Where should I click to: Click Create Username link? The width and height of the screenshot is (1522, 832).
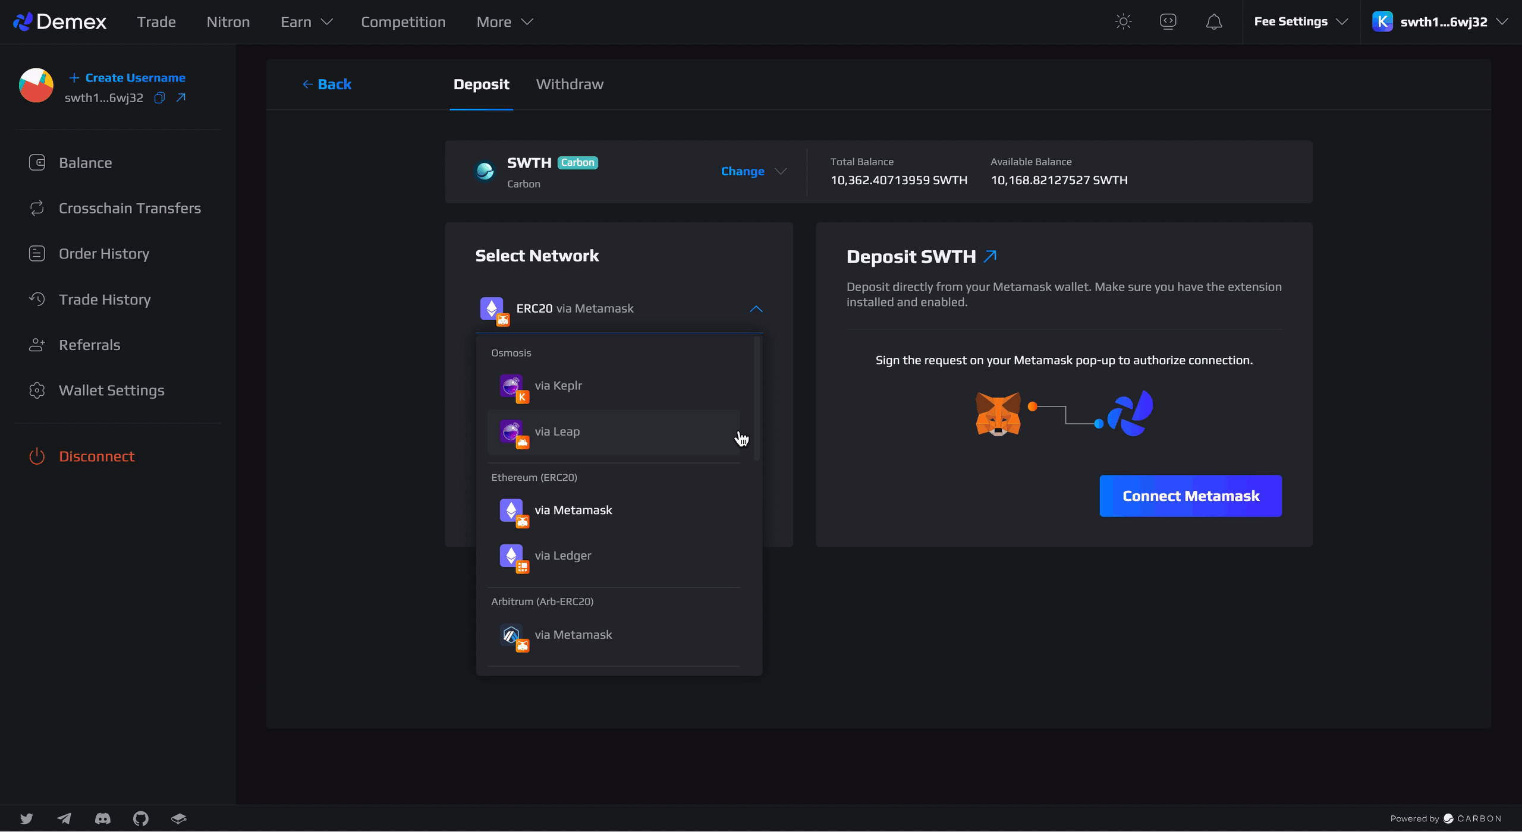click(x=127, y=78)
